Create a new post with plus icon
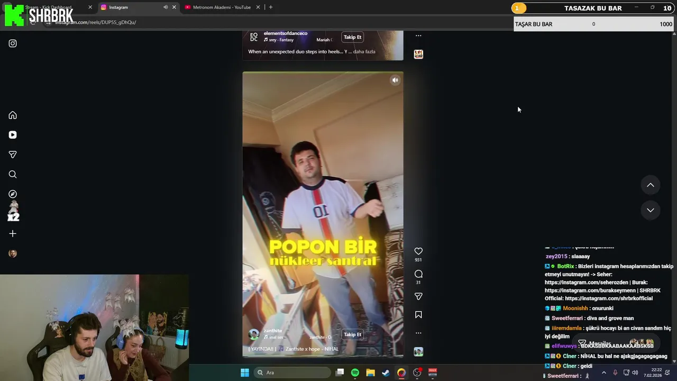 [13, 233]
